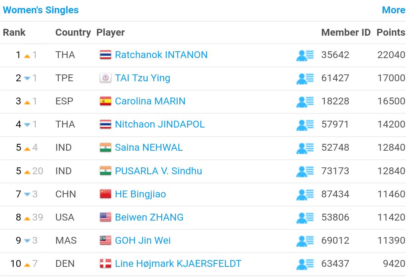Click the Denmark flag next to Line Højmark
The width and height of the screenshot is (406, 279).
pyautogui.click(x=105, y=264)
